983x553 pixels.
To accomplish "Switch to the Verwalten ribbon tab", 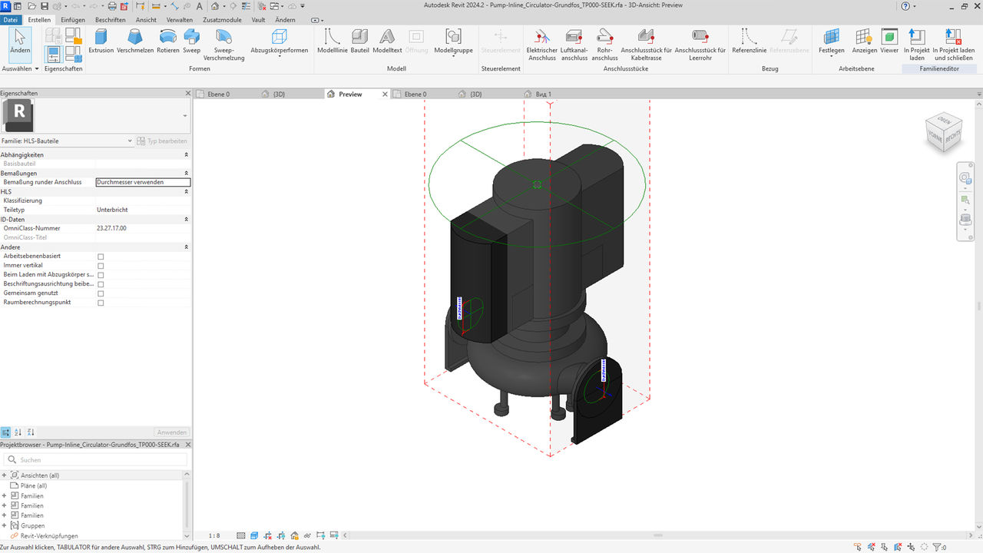I will [180, 20].
